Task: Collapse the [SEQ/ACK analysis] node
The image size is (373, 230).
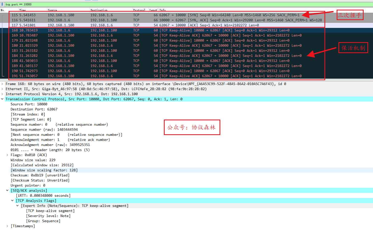Action: [x=7, y=190]
